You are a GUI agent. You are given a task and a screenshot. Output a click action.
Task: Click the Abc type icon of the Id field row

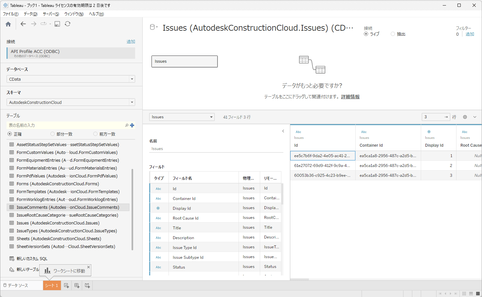click(158, 189)
